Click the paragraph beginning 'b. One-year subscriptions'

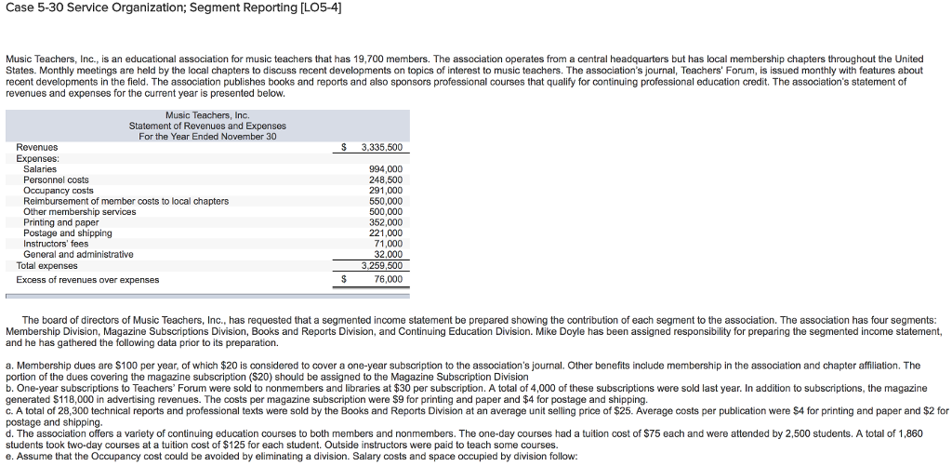tap(467, 393)
